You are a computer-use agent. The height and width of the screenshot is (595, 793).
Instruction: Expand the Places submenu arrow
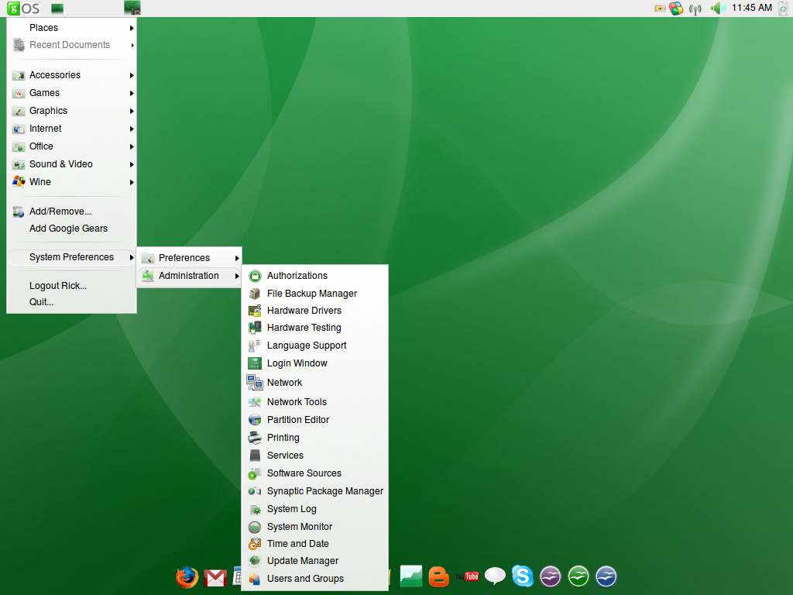[x=132, y=29]
